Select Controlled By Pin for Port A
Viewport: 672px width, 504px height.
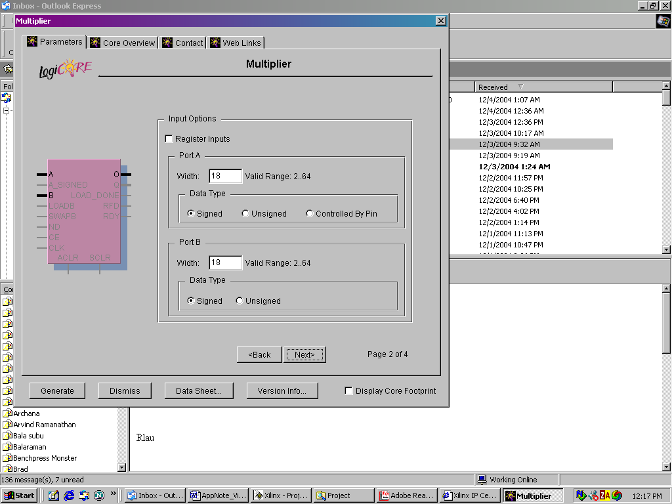coord(310,213)
